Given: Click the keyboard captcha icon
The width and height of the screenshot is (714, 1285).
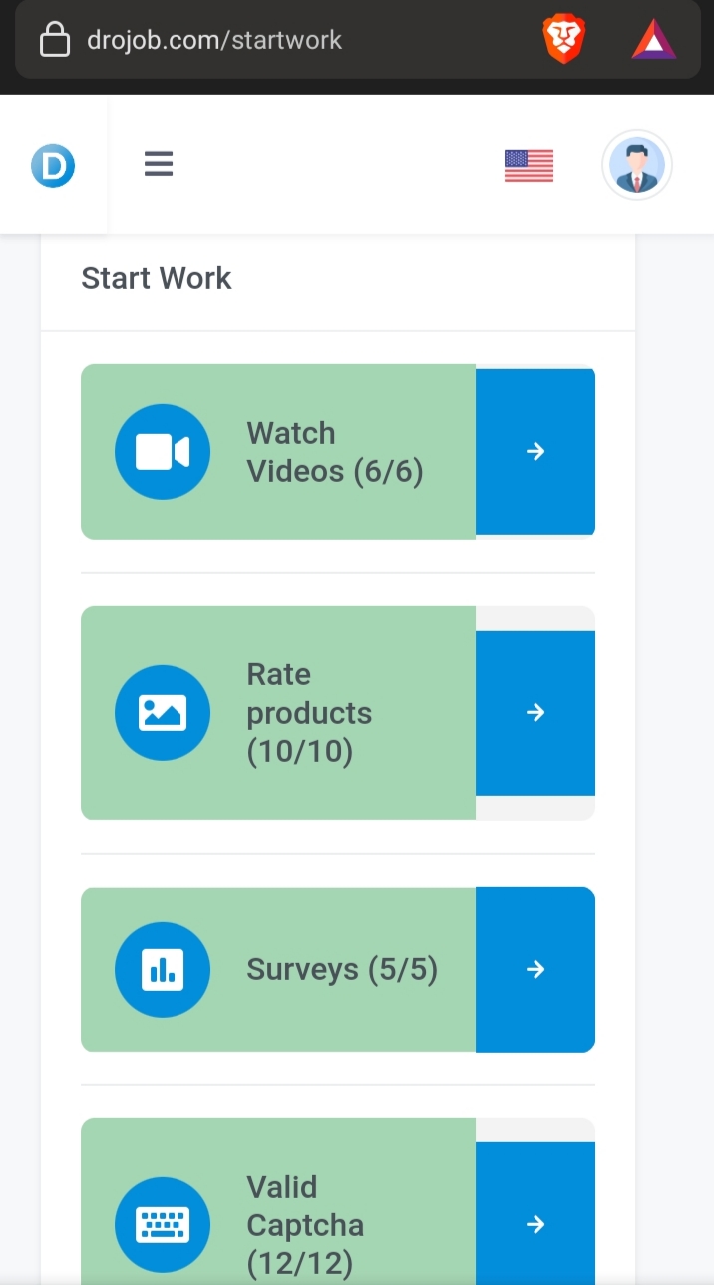Looking at the screenshot, I should [x=163, y=1225].
